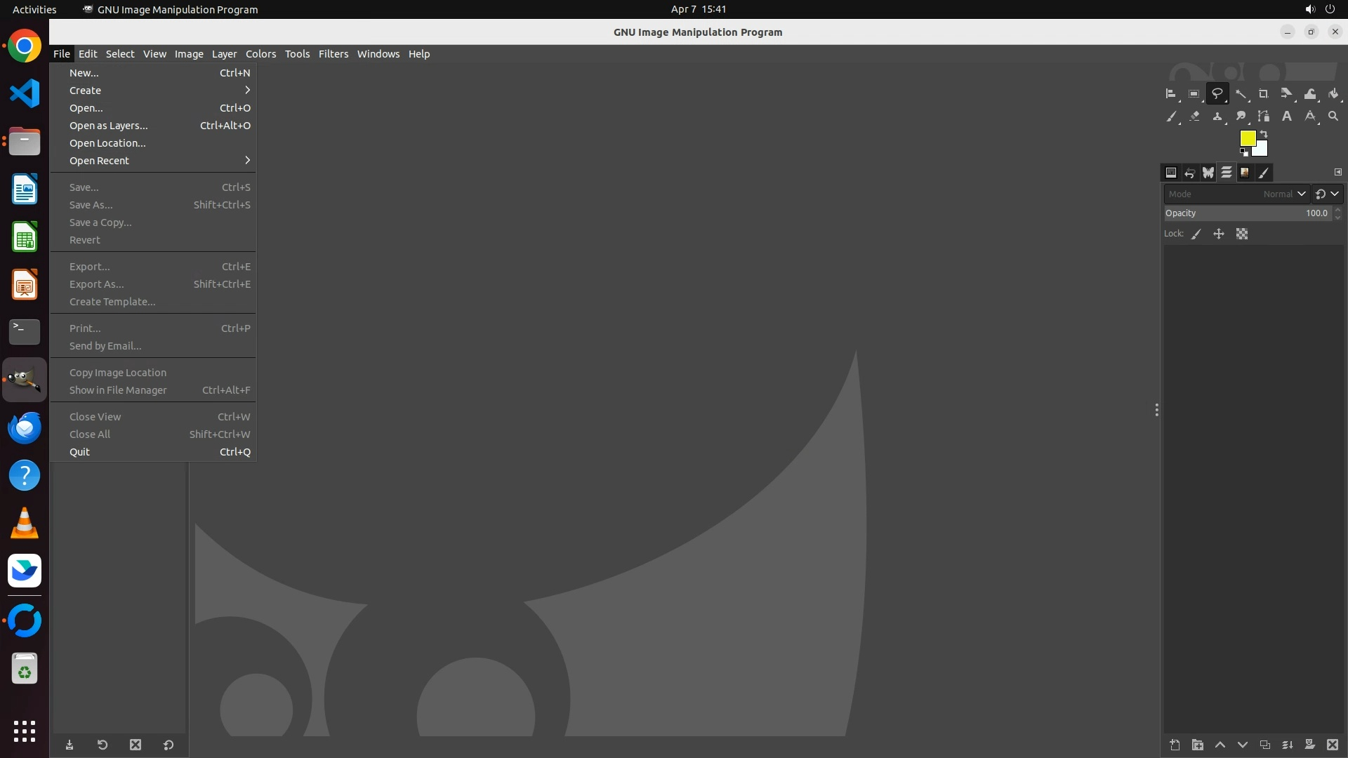This screenshot has width=1348, height=758.
Task: Select the Fuzzy Select magic wand tool
Action: [x=1241, y=93]
